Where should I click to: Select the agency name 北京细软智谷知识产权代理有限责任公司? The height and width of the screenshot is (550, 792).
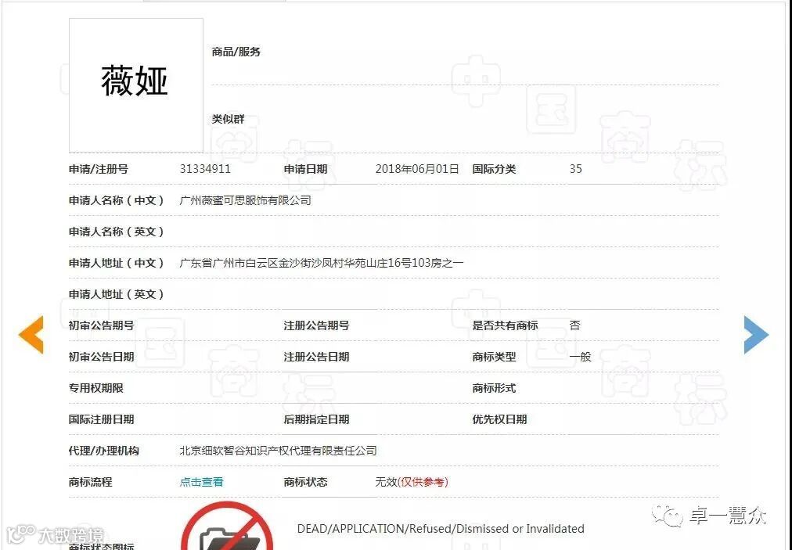(279, 451)
